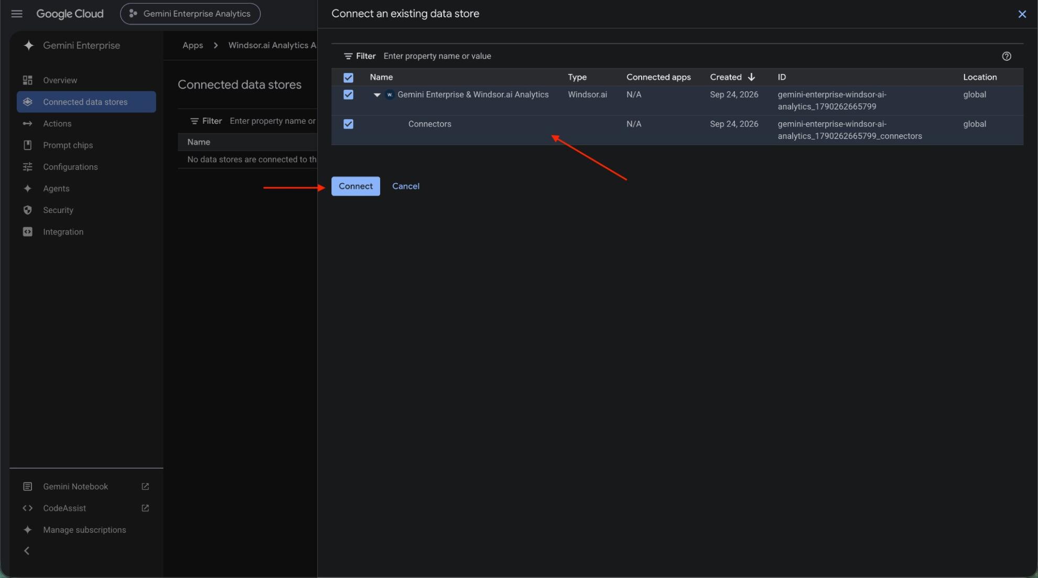Click the filter icon in the data store dialog
Screen dimensions: 1038x578
pos(348,56)
